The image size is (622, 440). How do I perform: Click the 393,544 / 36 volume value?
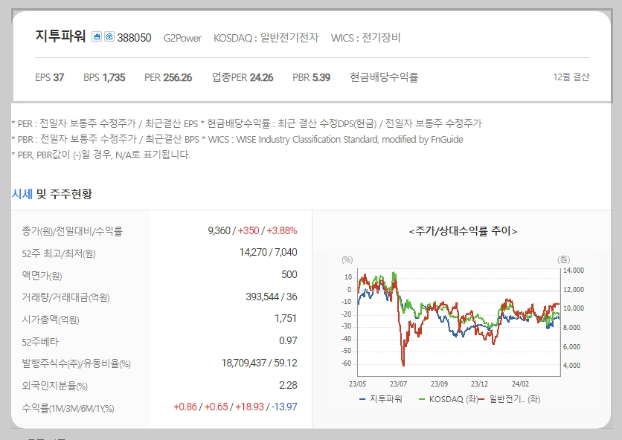coord(272,297)
